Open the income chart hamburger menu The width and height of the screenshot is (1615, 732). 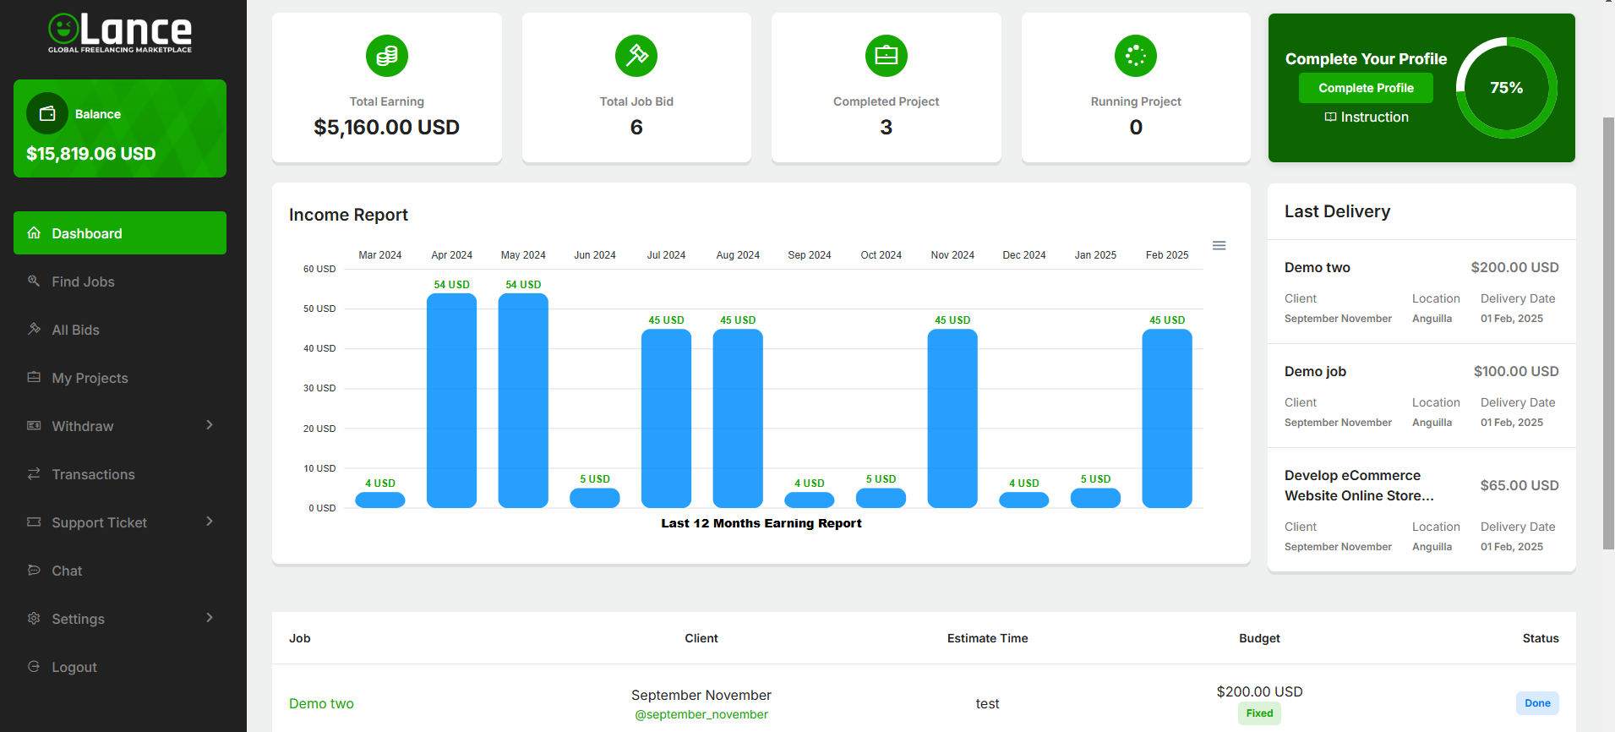(1219, 246)
